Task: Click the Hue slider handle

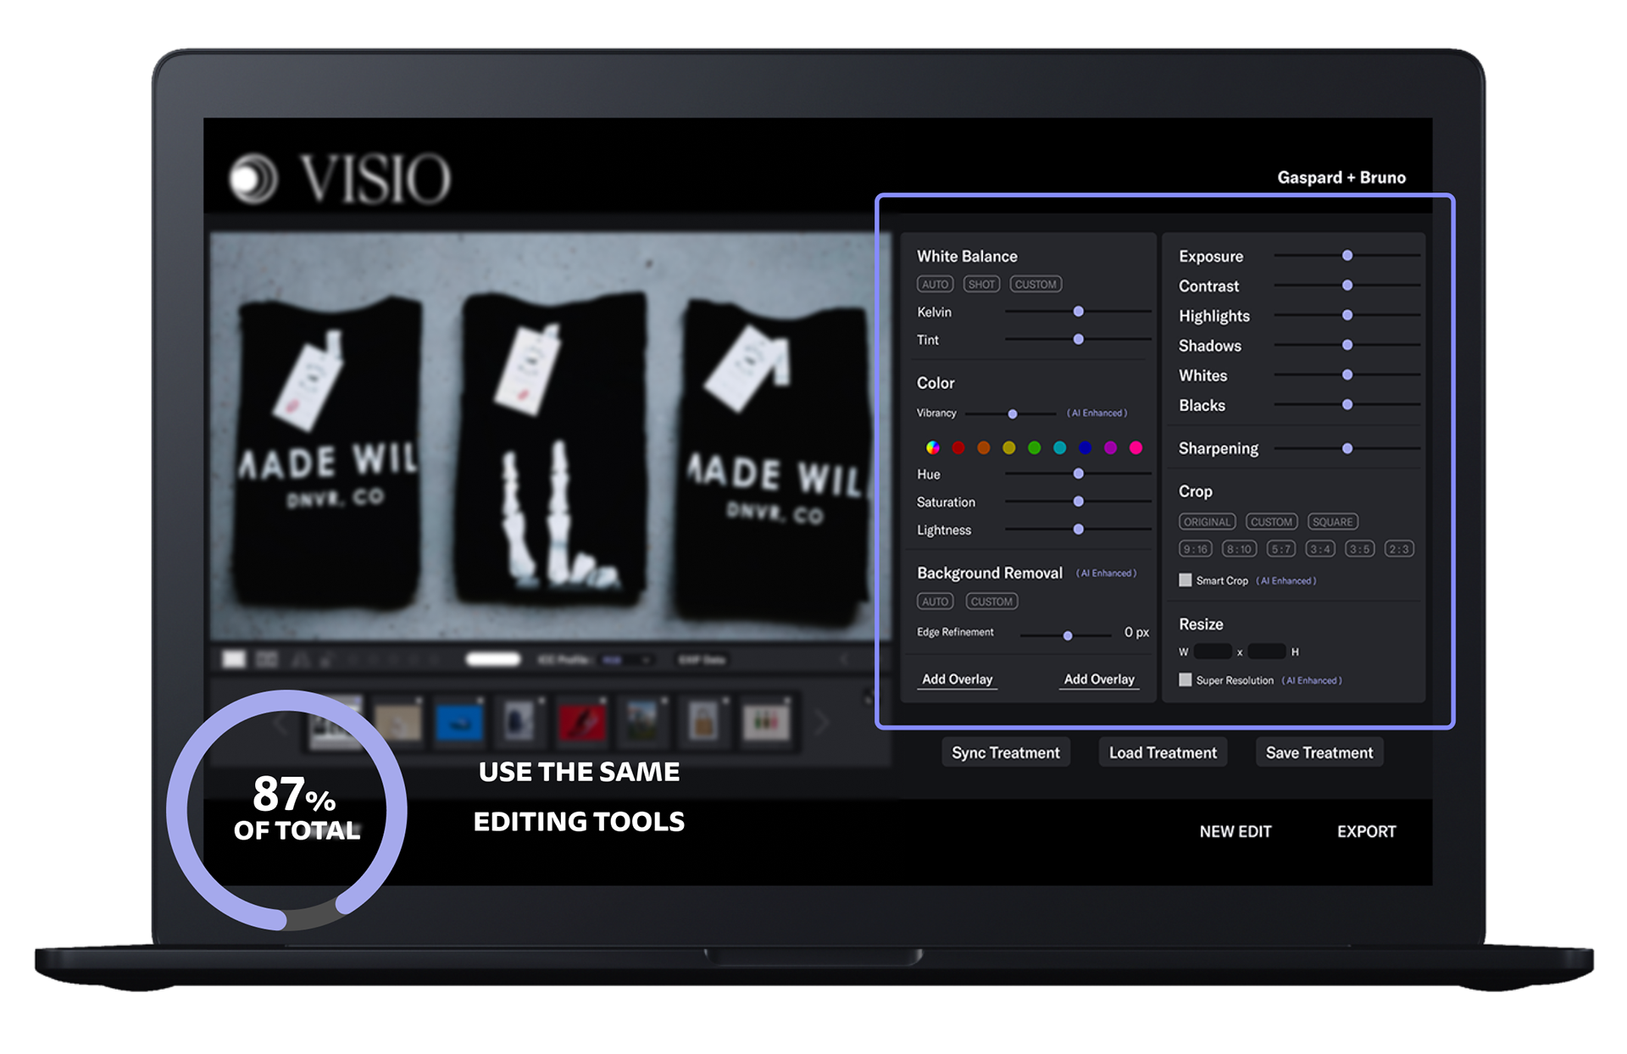Action: [1079, 474]
